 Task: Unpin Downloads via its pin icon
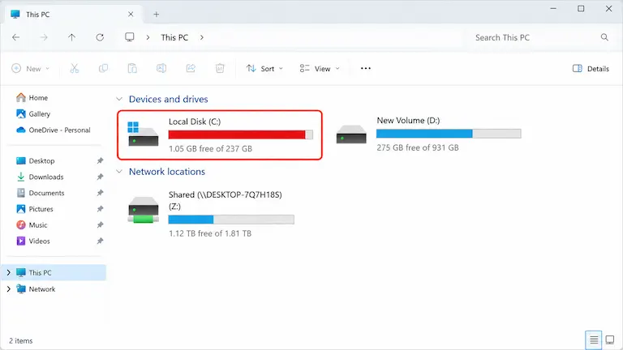click(100, 177)
